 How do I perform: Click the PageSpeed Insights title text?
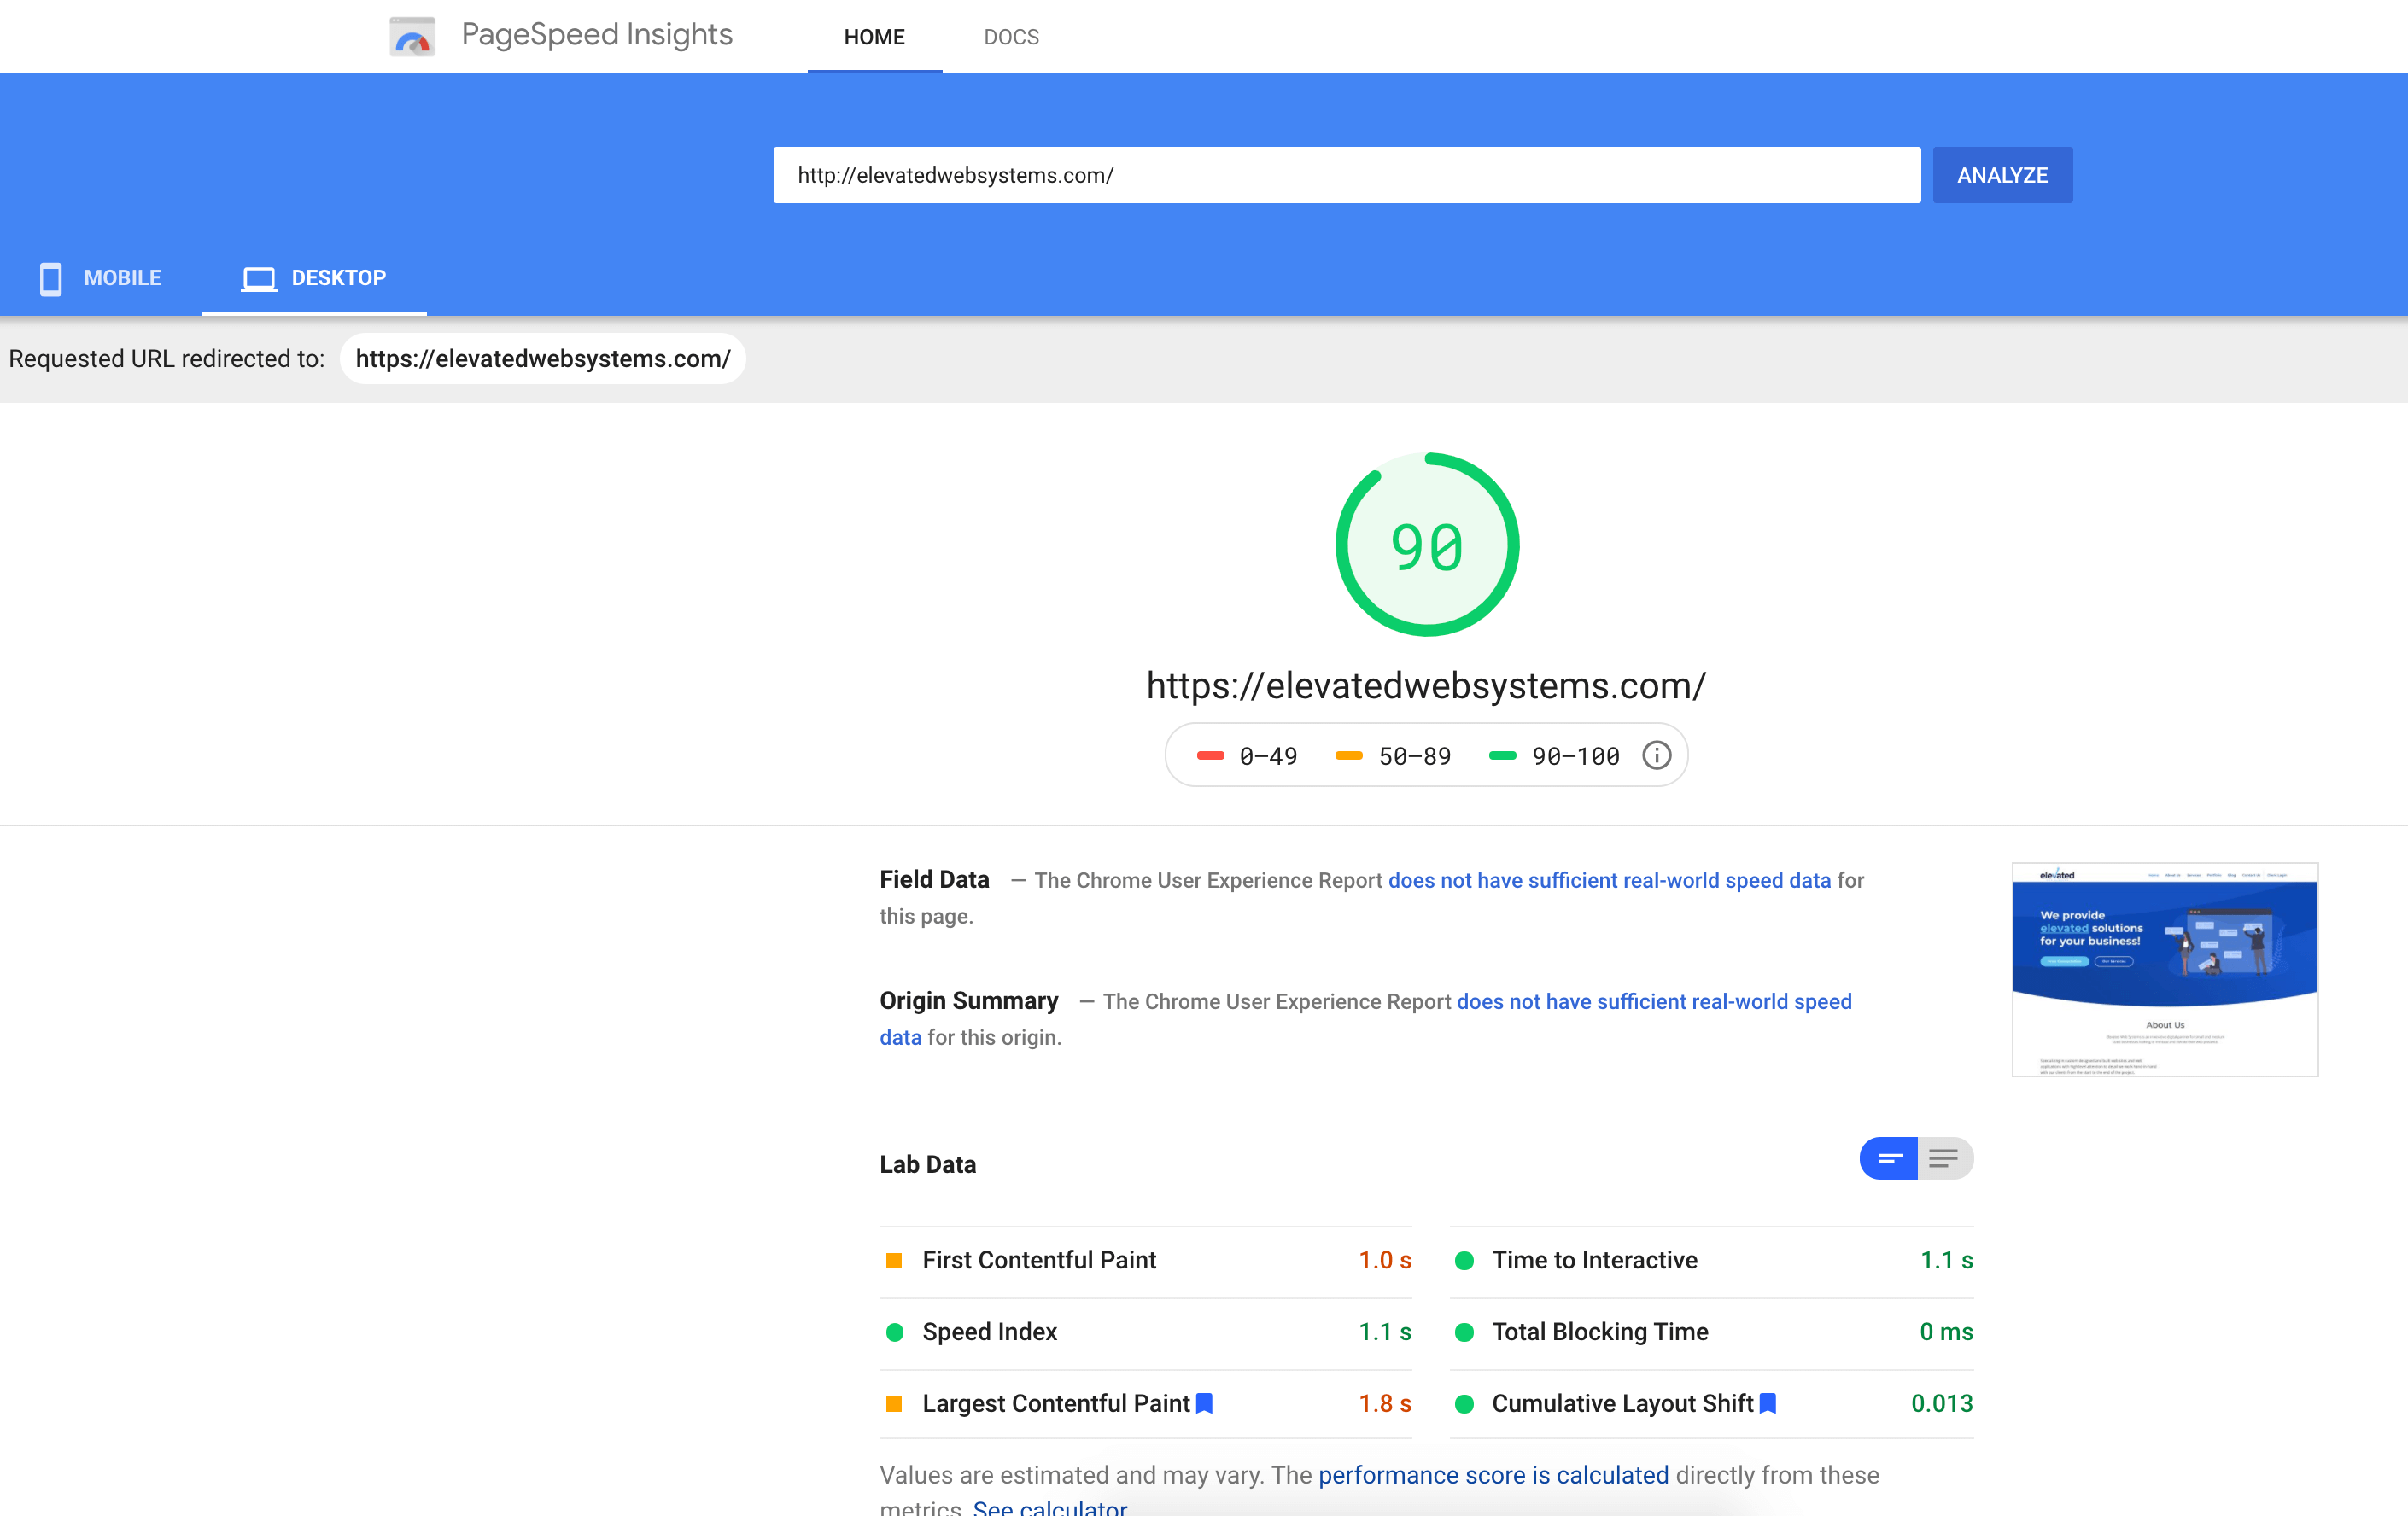click(x=597, y=35)
